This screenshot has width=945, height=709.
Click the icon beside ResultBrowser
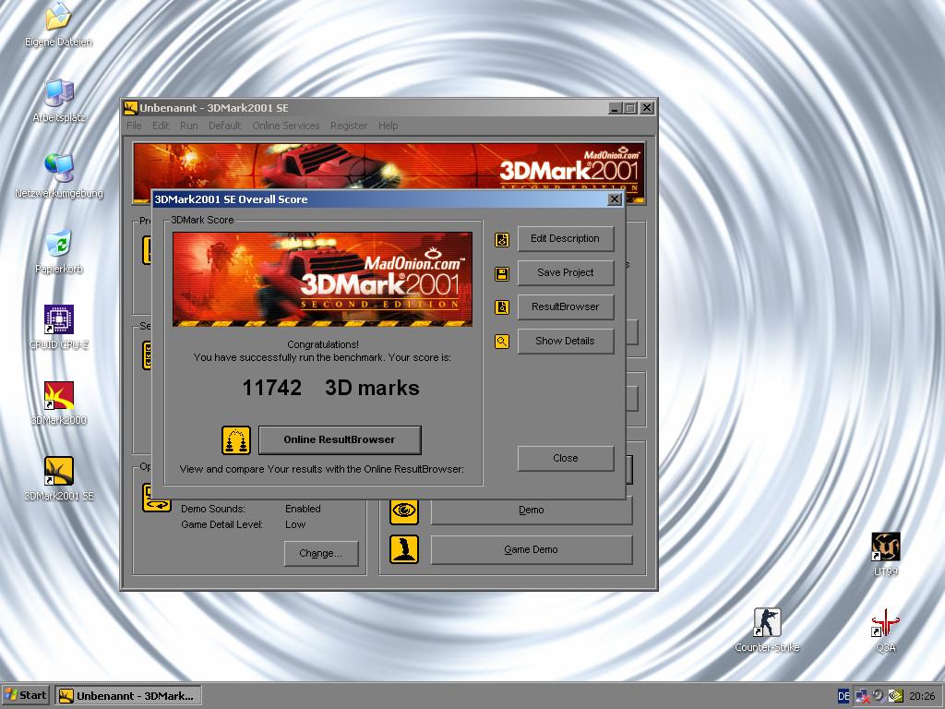pyautogui.click(x=501, y=307)
